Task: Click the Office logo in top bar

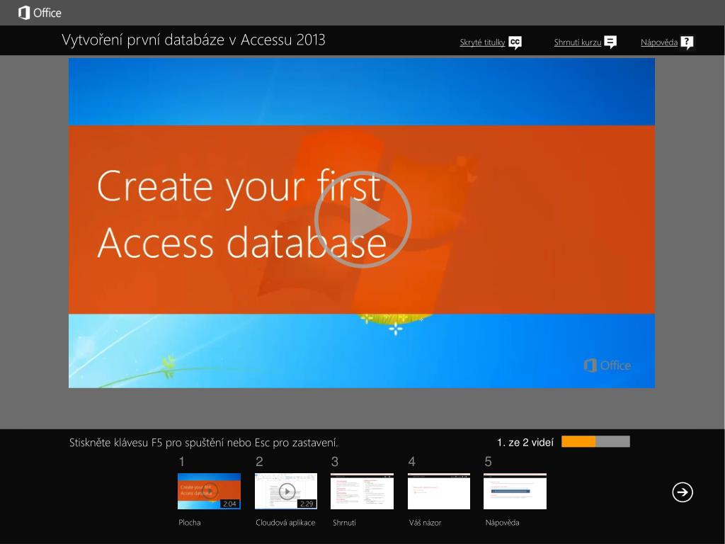Action: pyautogui.click(x=40, y=13)
